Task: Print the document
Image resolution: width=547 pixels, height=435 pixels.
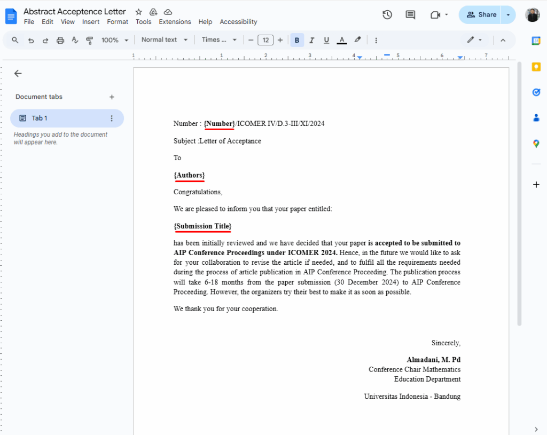Action: click(x=60, y=40)
